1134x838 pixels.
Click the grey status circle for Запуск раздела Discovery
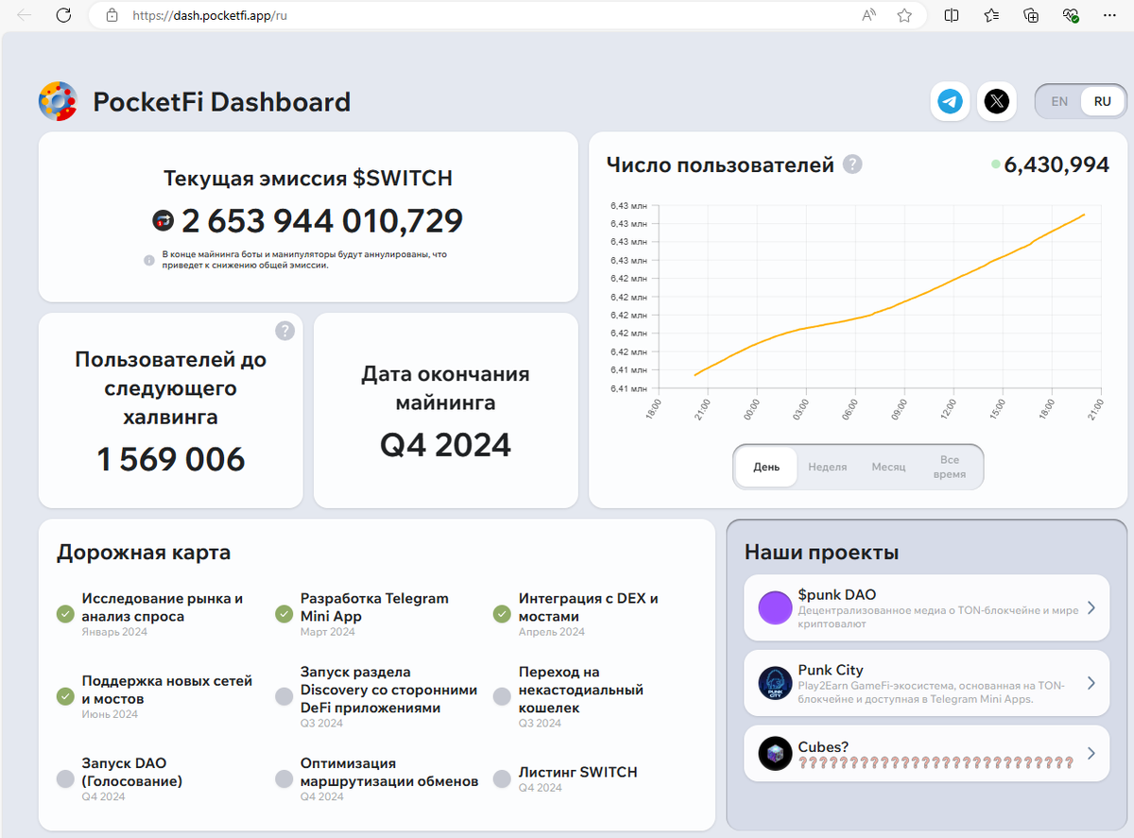pos(283,696)
